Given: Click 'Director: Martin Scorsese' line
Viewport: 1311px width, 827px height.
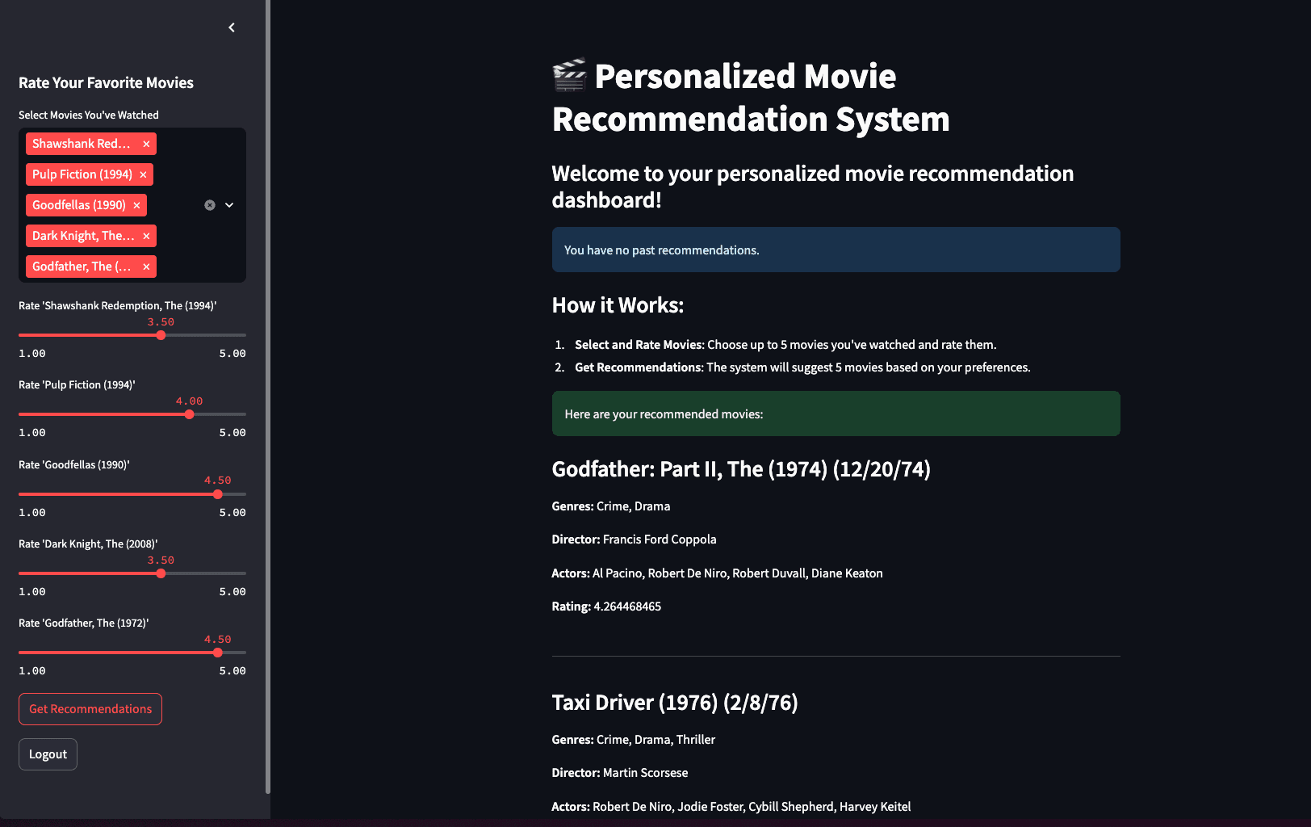Looking at the screenshot, I should pyautogui.click(x=620, y=773).
